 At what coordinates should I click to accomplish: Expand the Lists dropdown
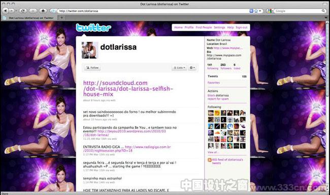[179, 68]
